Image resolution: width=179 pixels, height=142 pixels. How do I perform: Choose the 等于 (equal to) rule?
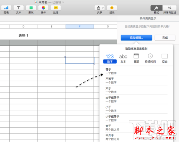(x=136, y=71)
